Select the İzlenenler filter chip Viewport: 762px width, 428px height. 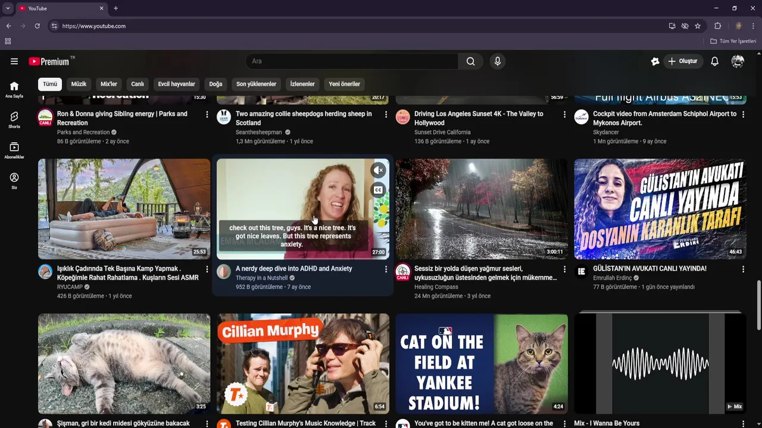pos(302,84)
